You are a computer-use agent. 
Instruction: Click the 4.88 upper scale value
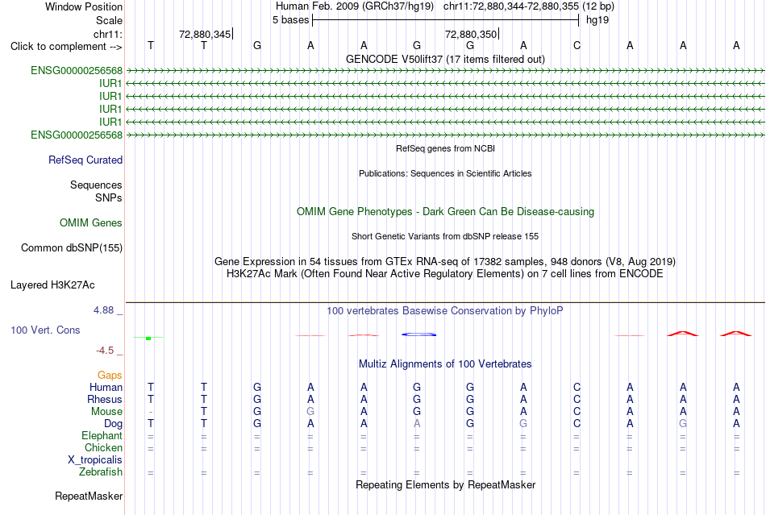click(103, 310)
